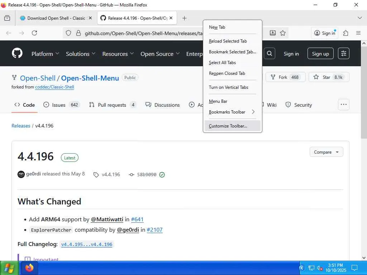This screenshot has width=367, height=275.
Task: Expand the Platform nav menu
Action: coord(45,54)
